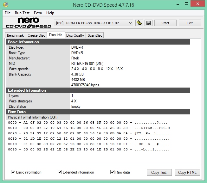This screenshot has width=207, height=183.
Task: Close the Nero CD-DVD Speed window
Action: 197,4
